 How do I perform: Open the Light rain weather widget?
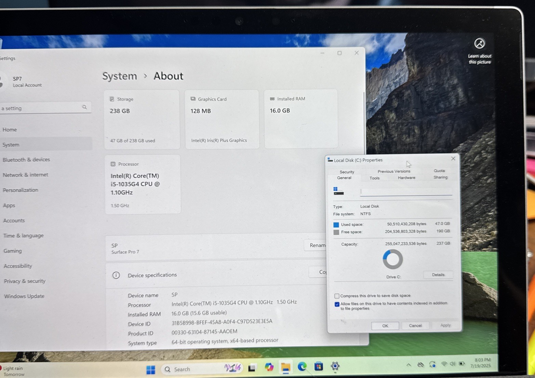[x=13, y=371]
